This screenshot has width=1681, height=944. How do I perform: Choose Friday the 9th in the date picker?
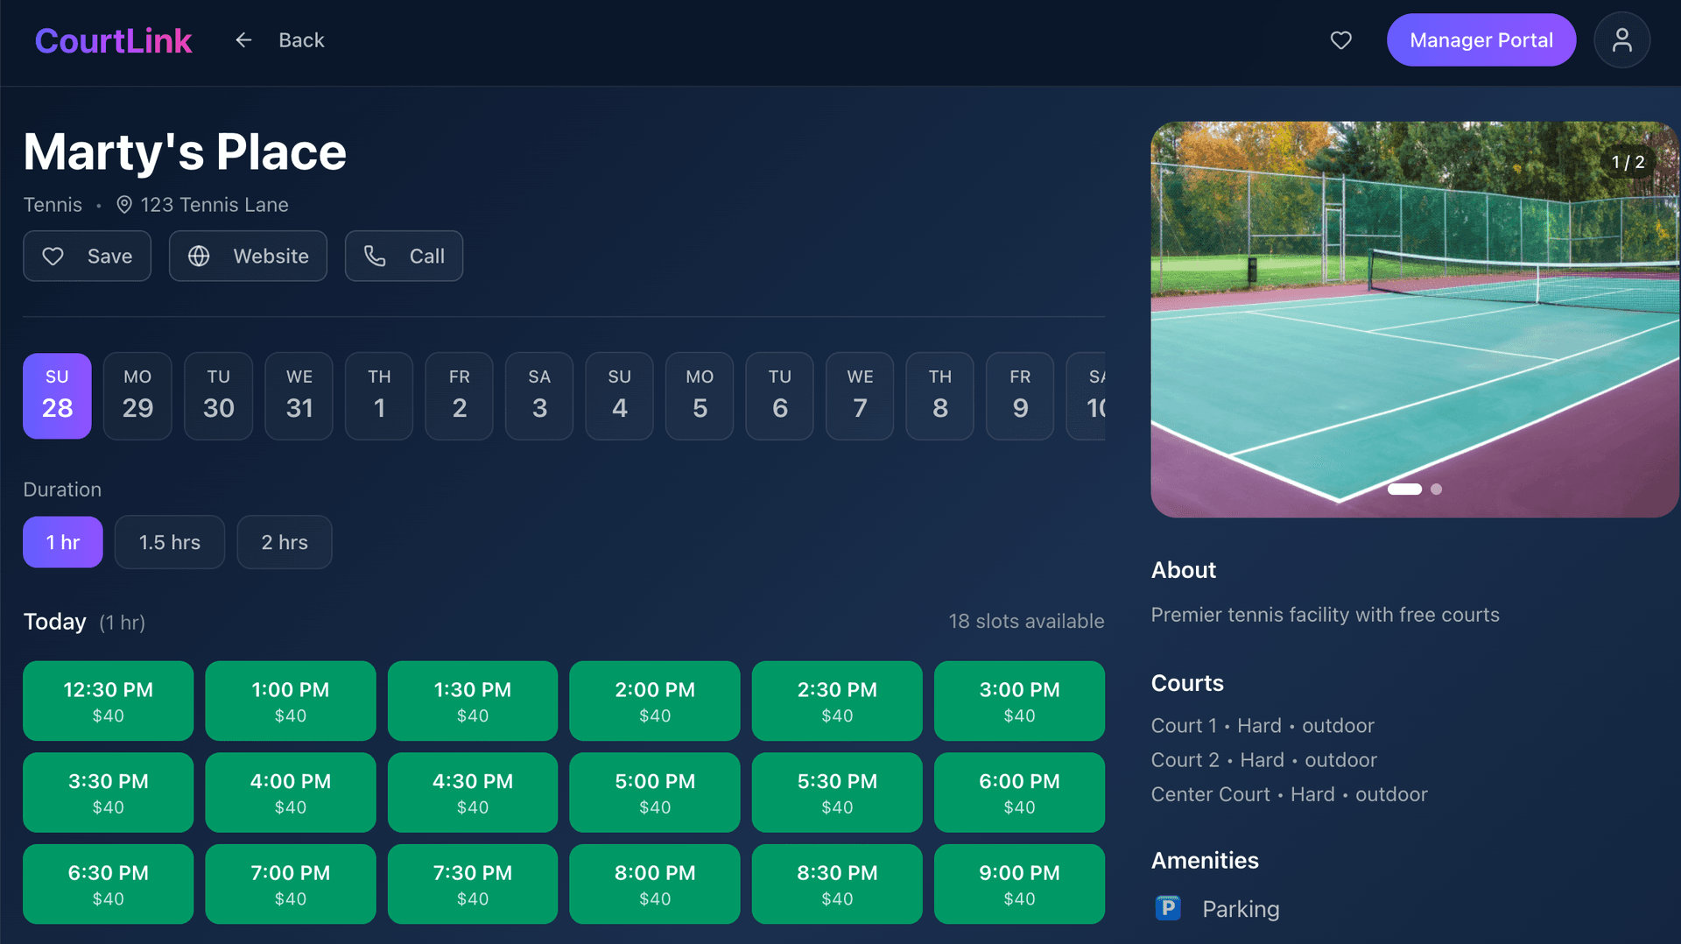pos(1019,396)
